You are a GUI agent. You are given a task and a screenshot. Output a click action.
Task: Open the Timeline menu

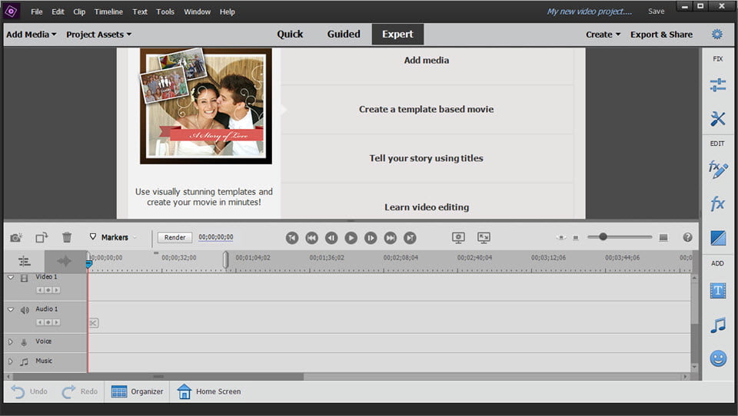(x=108, y=12)
